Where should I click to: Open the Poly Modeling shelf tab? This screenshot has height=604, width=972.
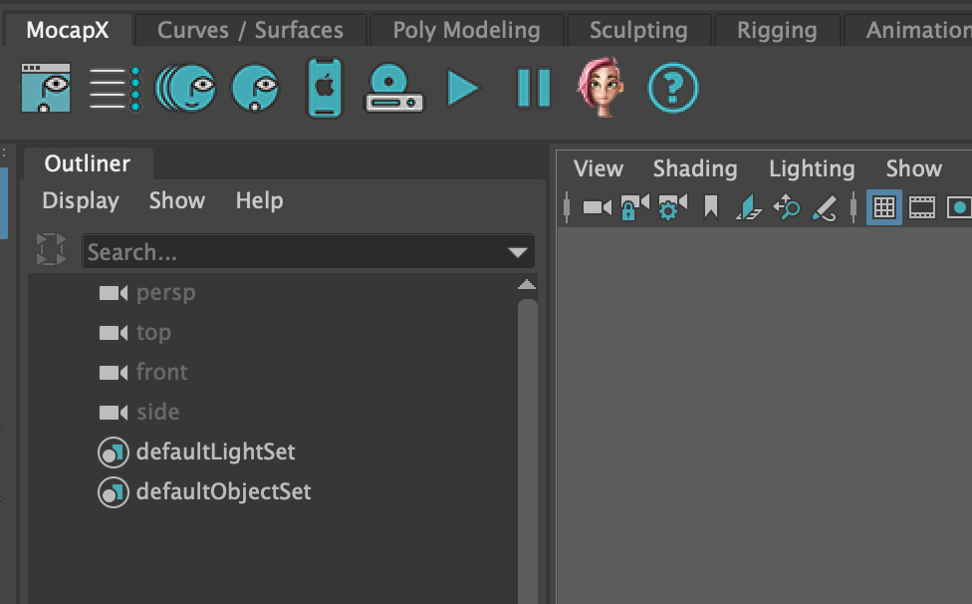467,30
